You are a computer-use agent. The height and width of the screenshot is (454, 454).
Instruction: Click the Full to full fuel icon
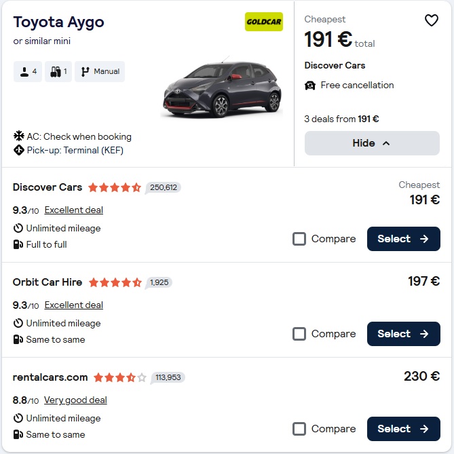coord(18,244)
